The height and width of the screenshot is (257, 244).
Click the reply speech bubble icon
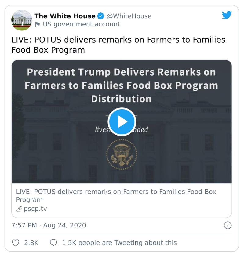[54, 243]
